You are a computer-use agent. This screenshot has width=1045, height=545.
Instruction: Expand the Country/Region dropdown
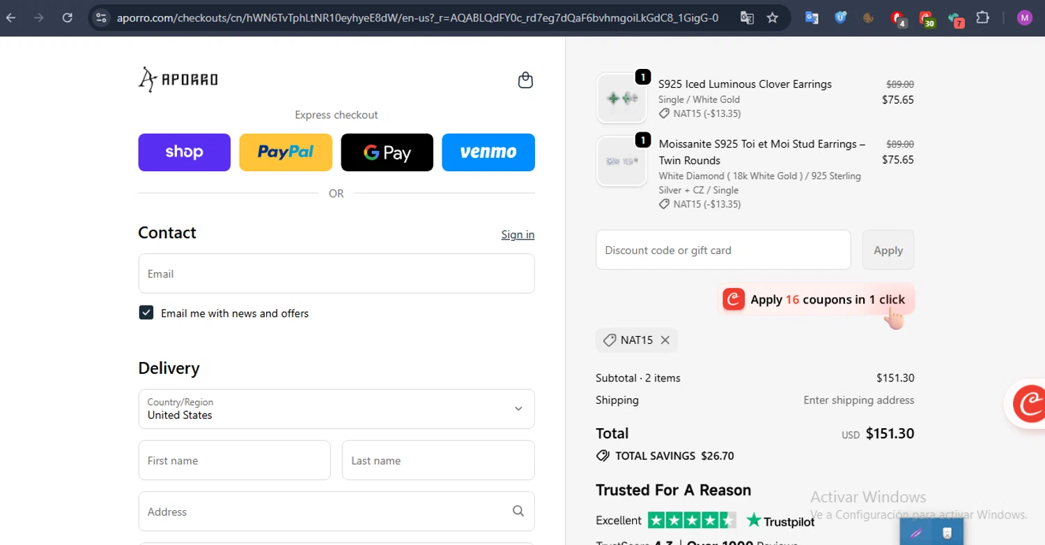pos(336,409)
